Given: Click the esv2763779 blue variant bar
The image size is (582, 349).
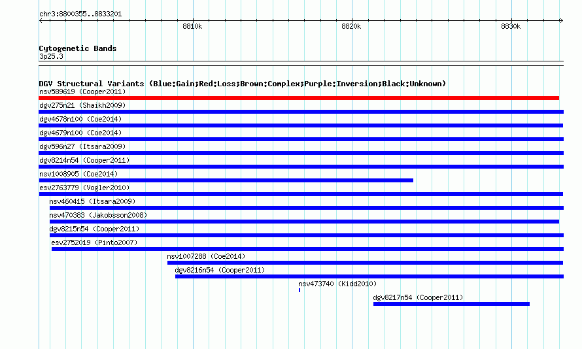Looking at the screenshot, I should 301,194.
